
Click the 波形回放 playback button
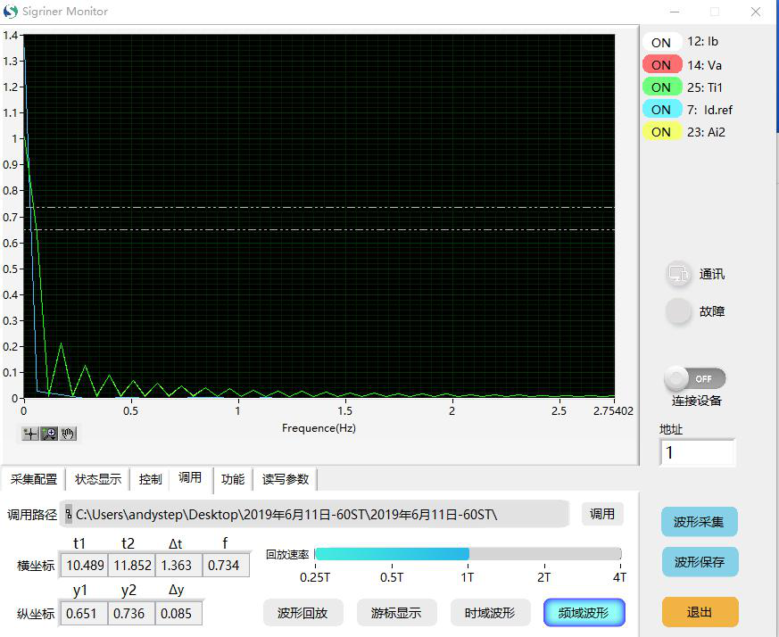click(302, 613)
